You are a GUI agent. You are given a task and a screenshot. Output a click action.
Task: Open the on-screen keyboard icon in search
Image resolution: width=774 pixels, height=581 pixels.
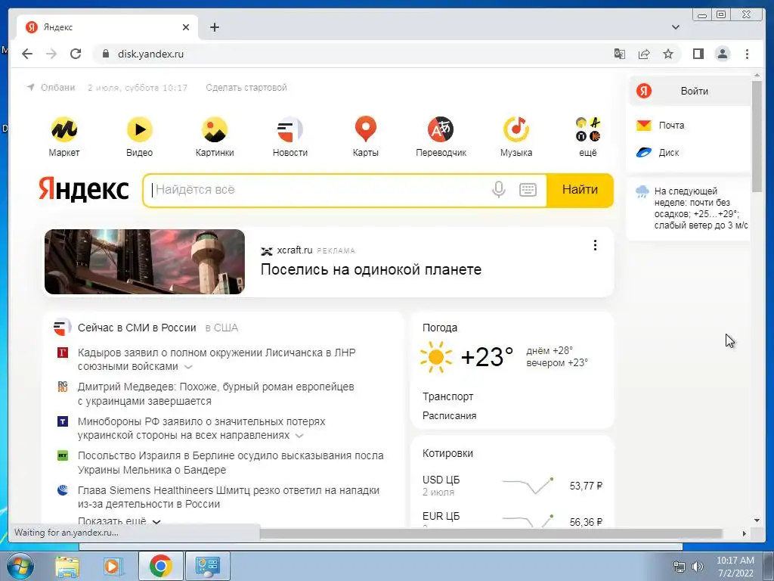pyautogui.click(x=528, y=189)
